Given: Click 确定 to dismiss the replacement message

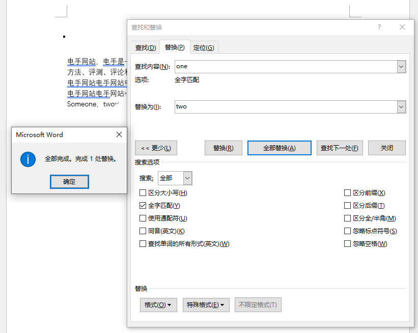Looking at the screenshot, I should point(69,181).
